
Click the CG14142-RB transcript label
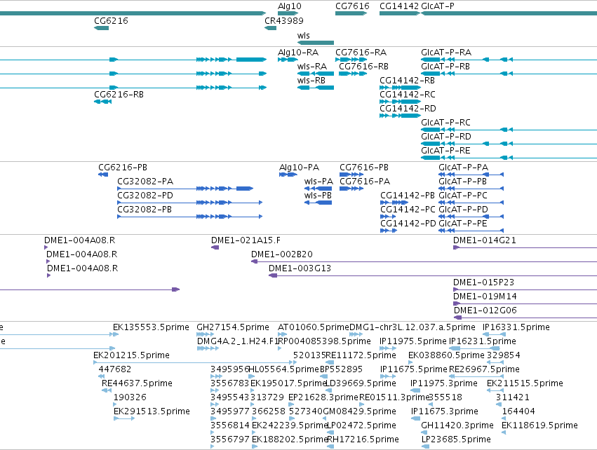coord(407,81)
